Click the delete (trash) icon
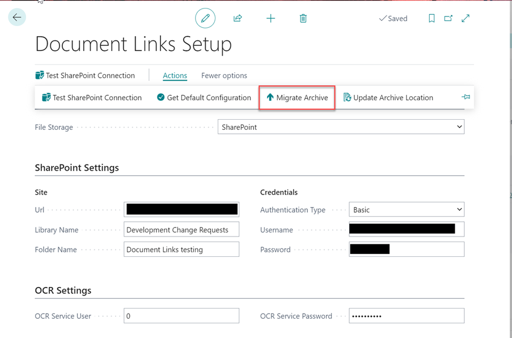Image resolution: width=512 pixels, height=338 pixels. tap(303, 18)
